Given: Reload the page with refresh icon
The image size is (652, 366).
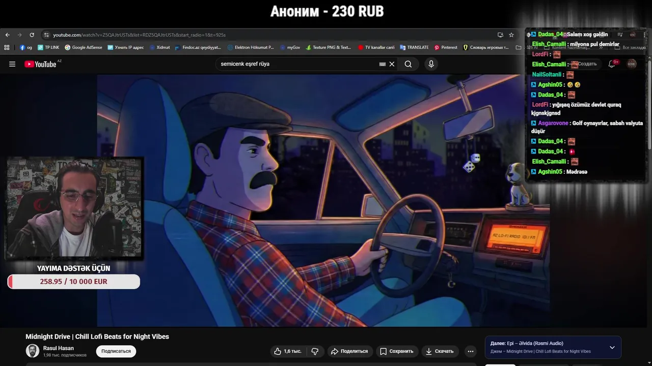Looking at the screenshot, I should click(x=32, y=35).
